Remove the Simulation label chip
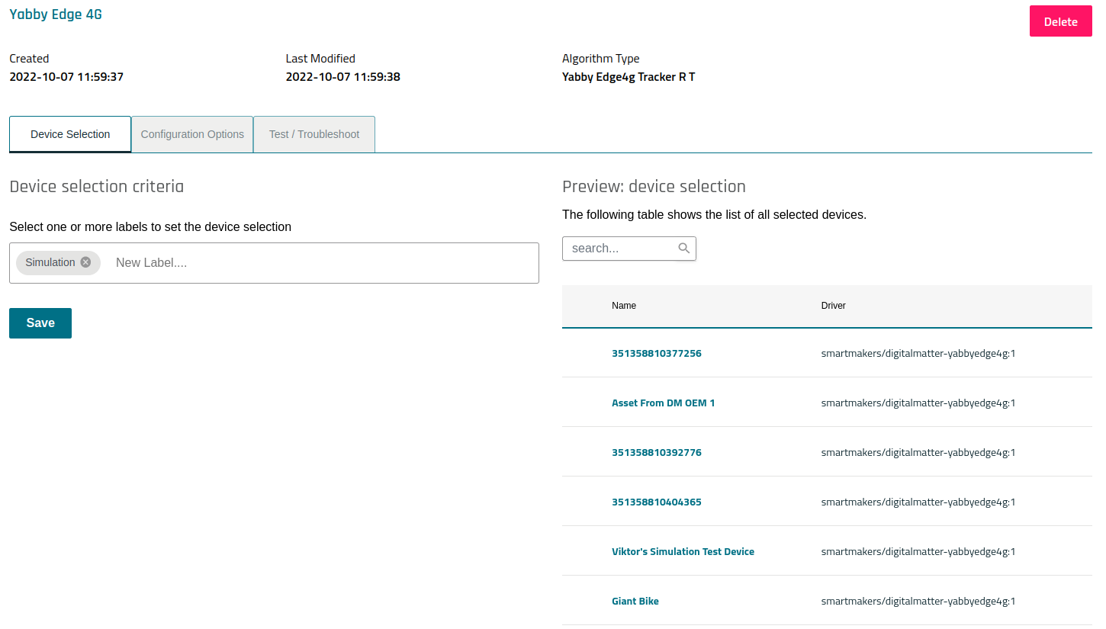Viewport: 1106px width, 629px height. pyautogui.click(x=85, y=262)
